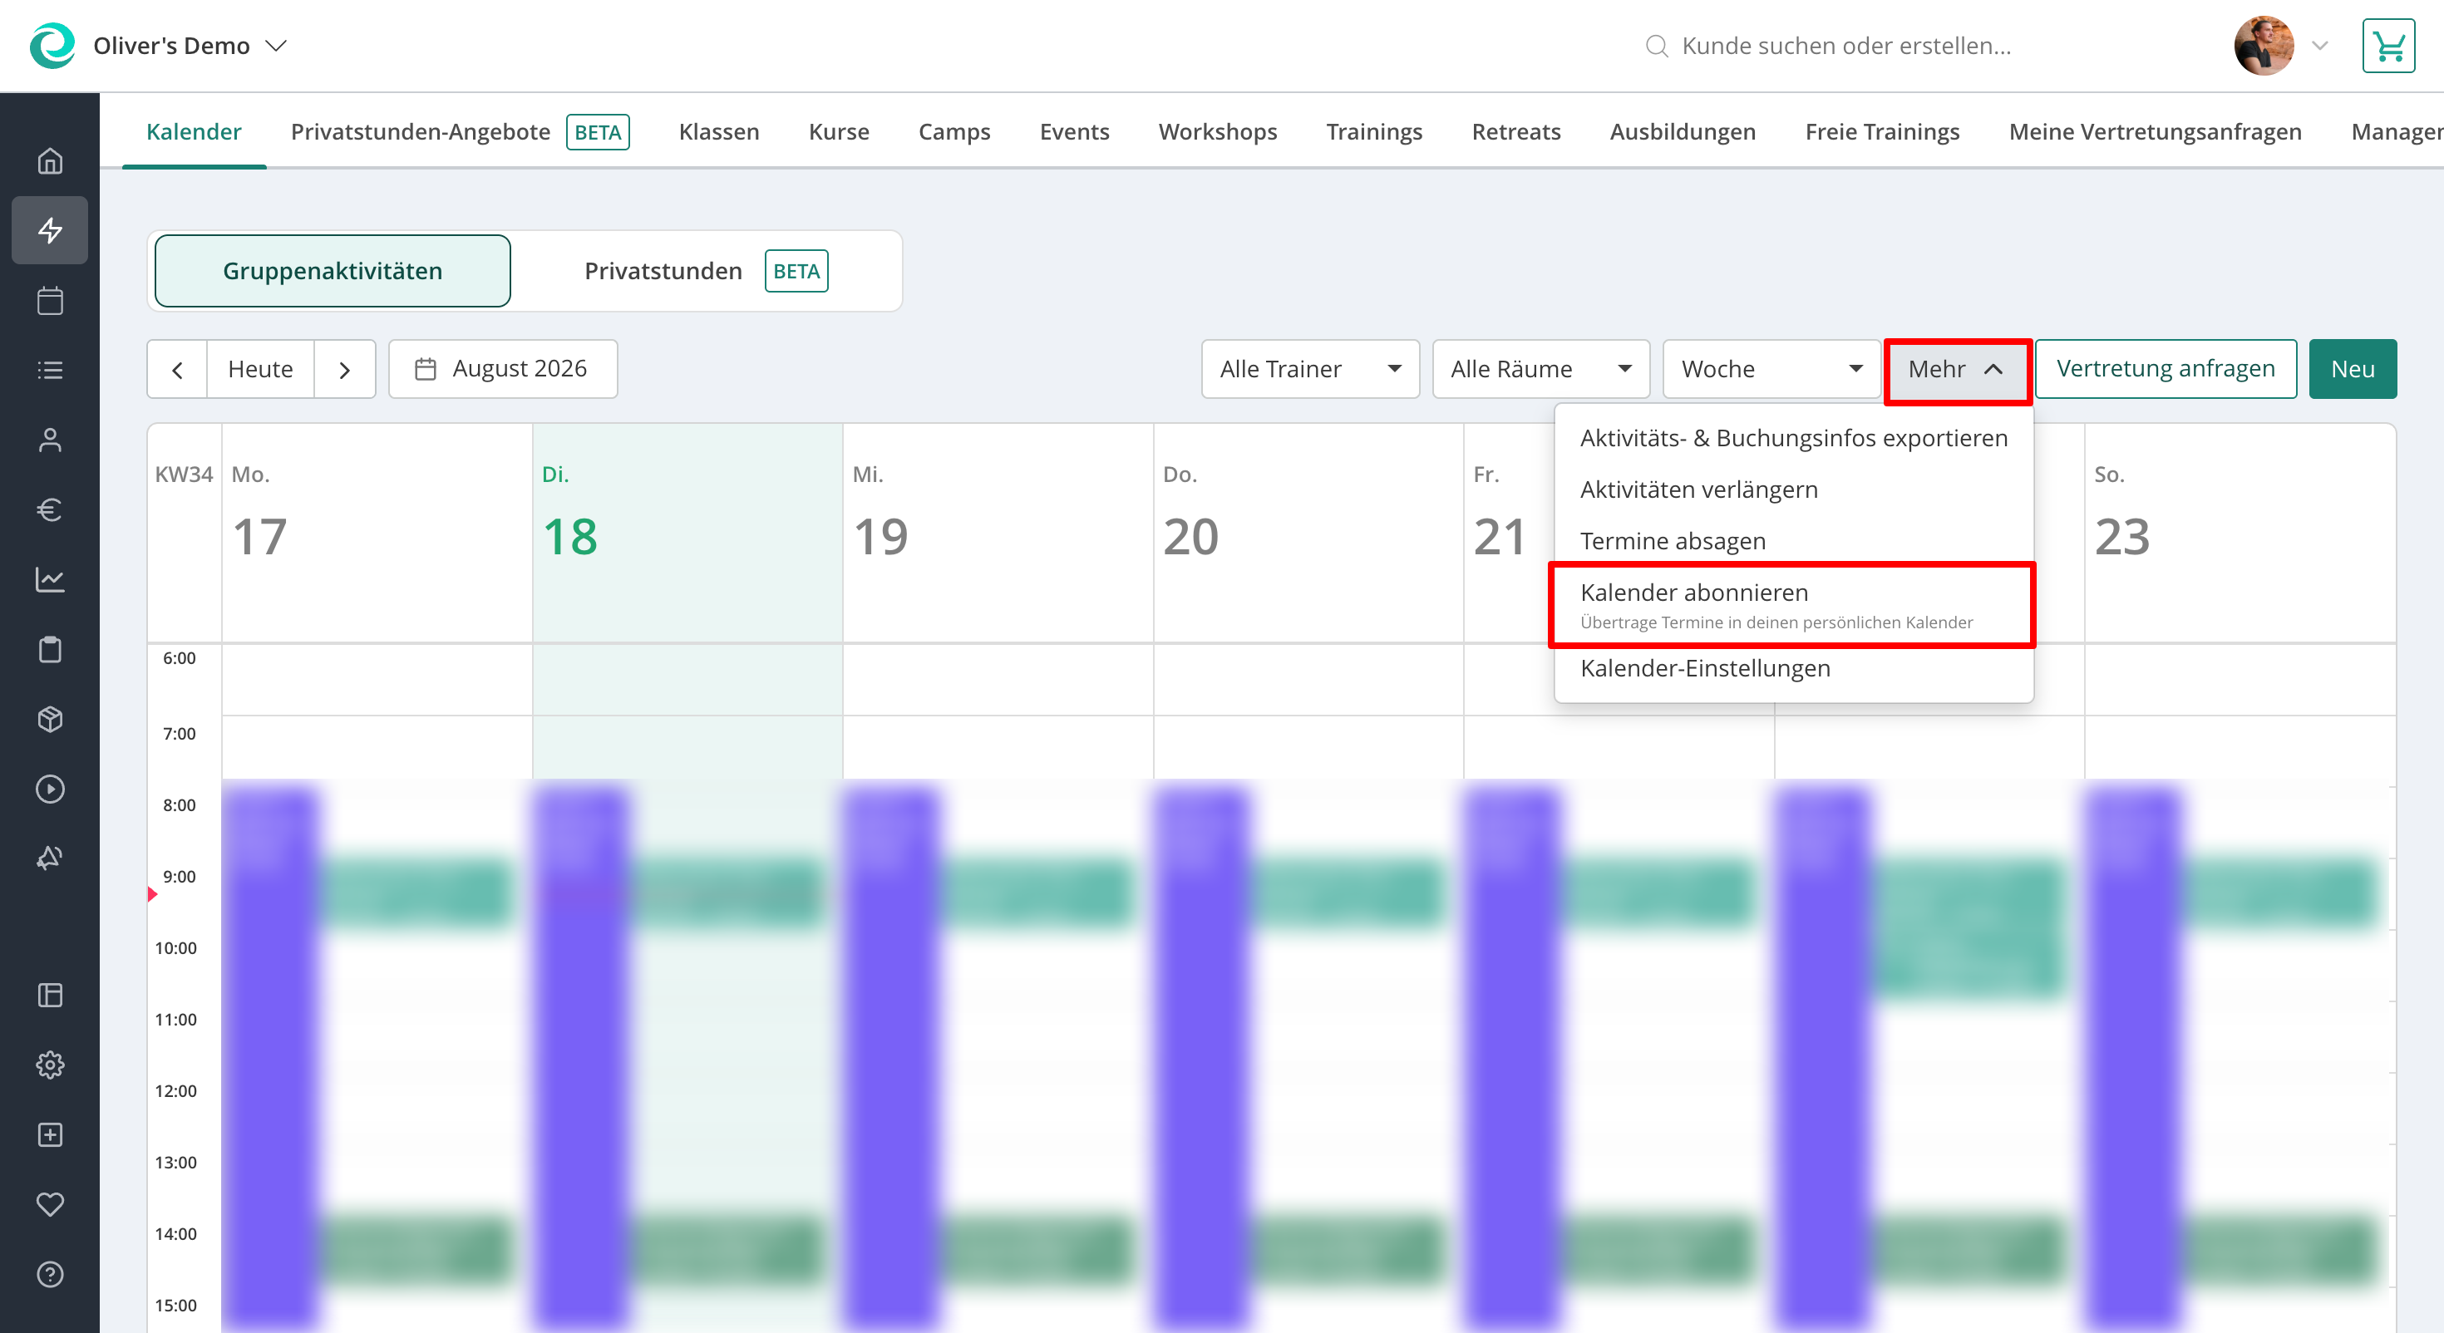Screen dimensions: 2444x1333
Task: Switch to the Kalender tab
Action: pos(194,132)
